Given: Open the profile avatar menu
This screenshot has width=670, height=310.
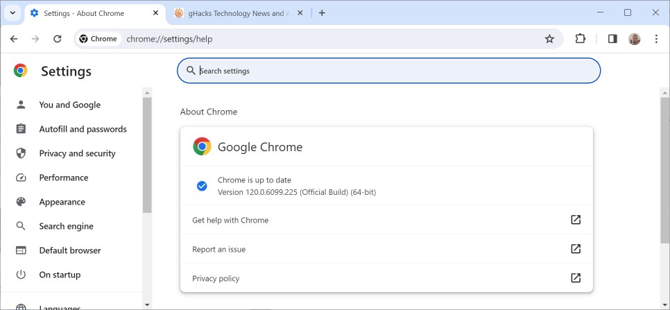Looking at the screenshot, I should (635, 39).
